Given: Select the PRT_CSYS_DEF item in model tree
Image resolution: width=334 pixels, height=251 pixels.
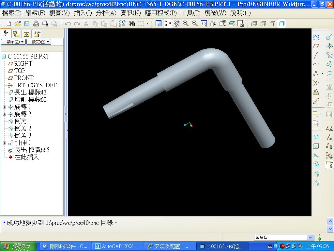Looking at the screenshot, I should 35,85.
